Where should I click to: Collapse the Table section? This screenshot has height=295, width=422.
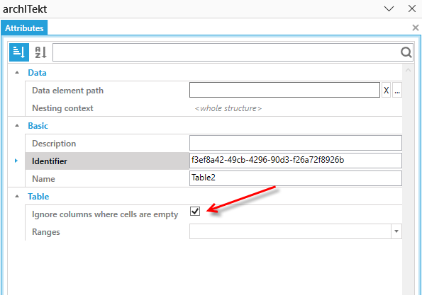(17, 197)
